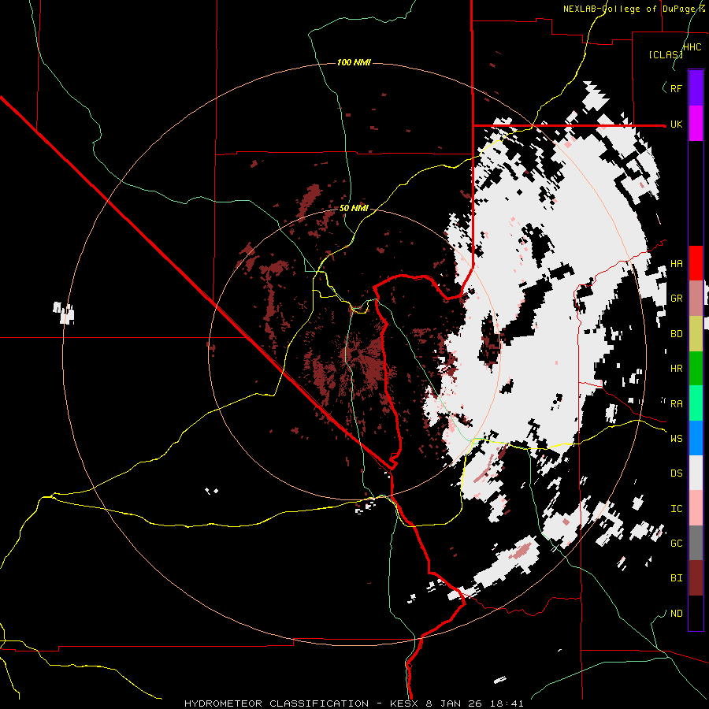Click the RF legend label
Screen dimensions: 709x709
coord(676,88)
